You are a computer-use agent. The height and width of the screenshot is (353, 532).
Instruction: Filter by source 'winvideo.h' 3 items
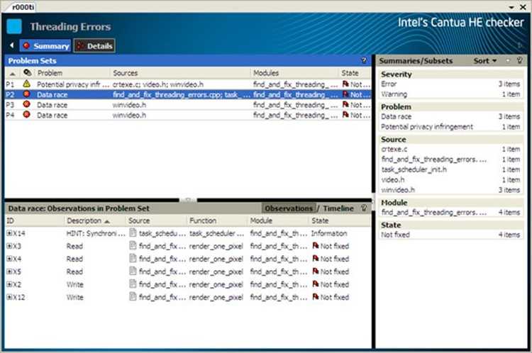(450, 190)
